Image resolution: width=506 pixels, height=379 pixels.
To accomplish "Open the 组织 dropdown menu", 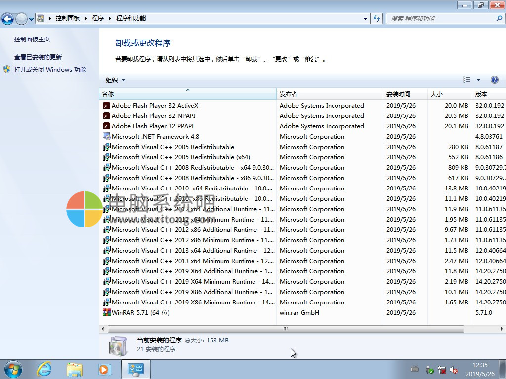I will click(x=115, y=80).
